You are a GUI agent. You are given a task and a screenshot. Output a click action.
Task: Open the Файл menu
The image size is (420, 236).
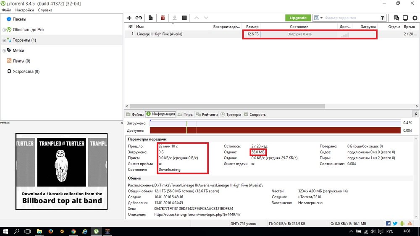6,10
